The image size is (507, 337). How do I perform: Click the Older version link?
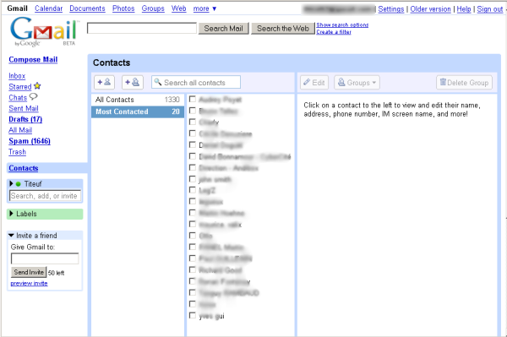[x=430, y=9]
